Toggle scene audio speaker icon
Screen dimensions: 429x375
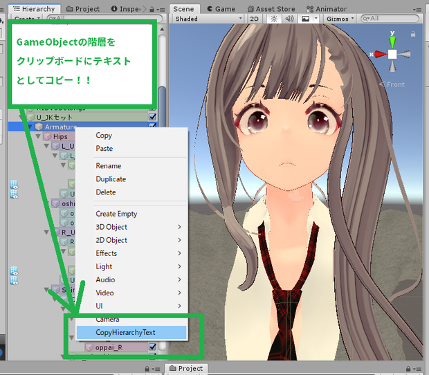pos(289,19)
